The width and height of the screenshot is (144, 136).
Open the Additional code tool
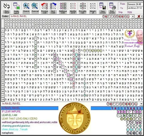click(63, 6)
